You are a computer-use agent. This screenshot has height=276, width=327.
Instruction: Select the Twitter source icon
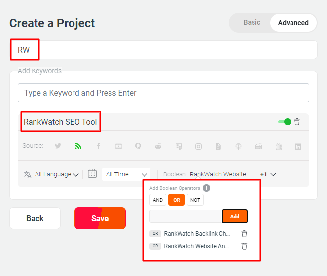pos(58,146)
